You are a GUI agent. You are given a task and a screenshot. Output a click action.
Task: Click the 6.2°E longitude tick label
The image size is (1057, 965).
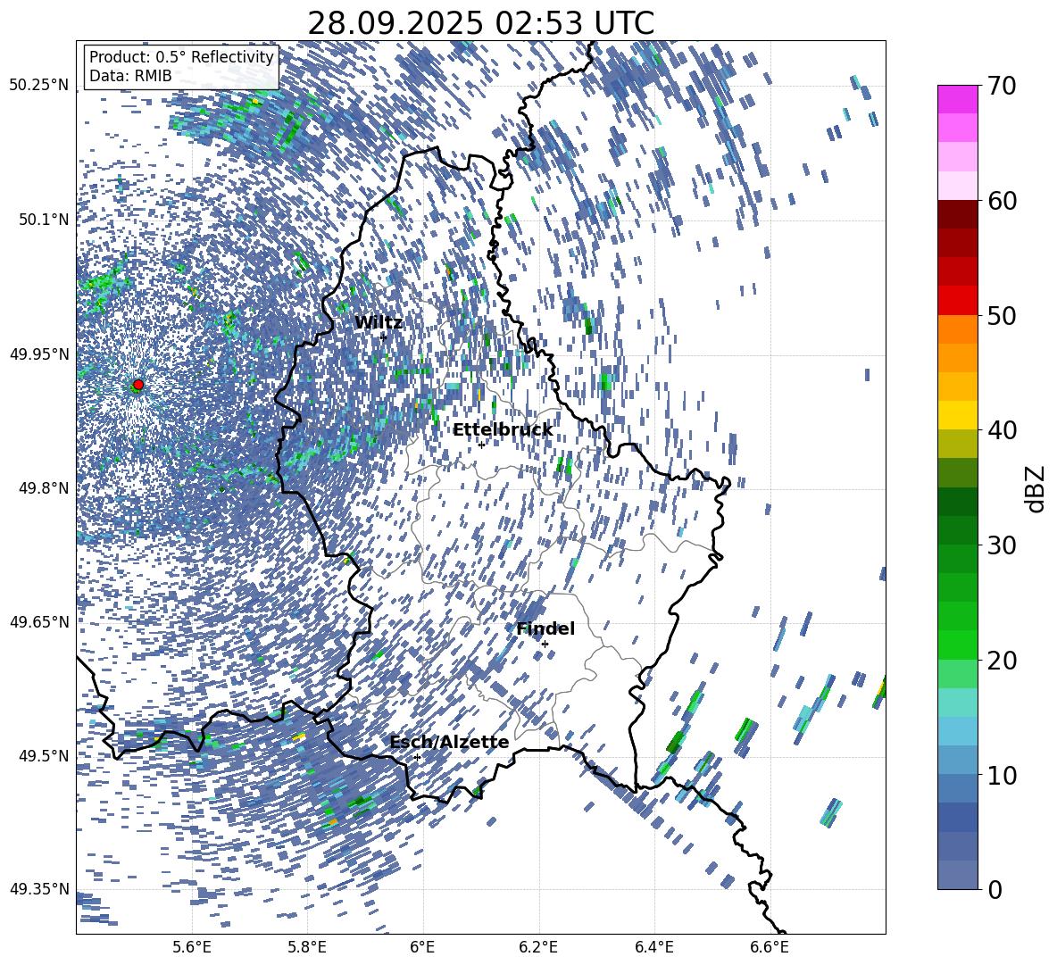[x=538, y=947]
